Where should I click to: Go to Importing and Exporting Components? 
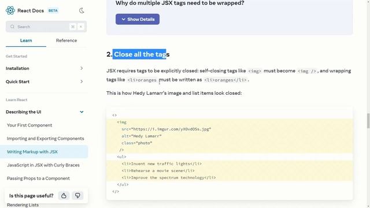45,139
